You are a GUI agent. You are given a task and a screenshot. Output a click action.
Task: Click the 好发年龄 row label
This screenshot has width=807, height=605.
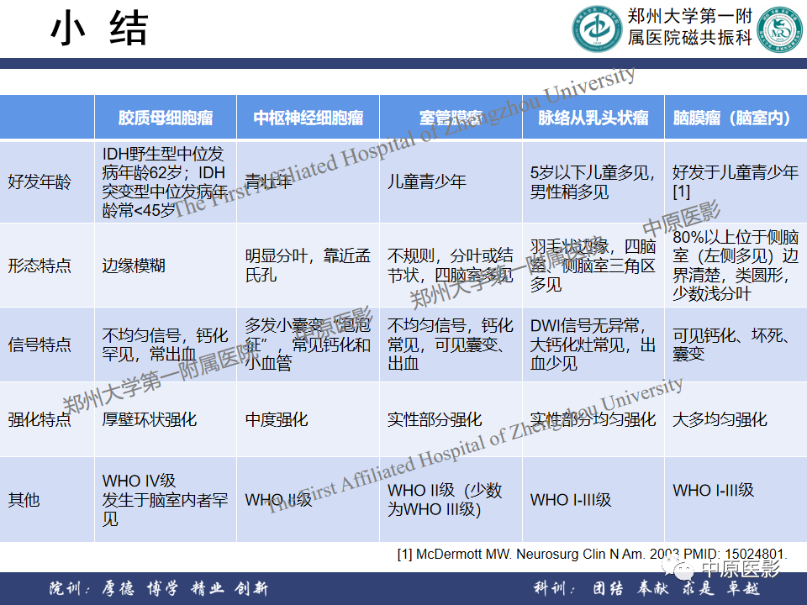(x=40, y=181)
